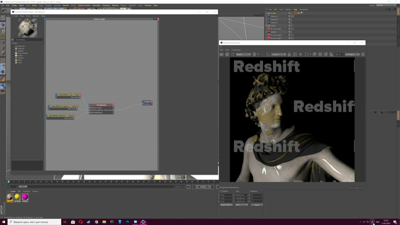Screen dimensions: 400x225
Task: Click the clapperboard render icon in RenderView
Action: click(x=222, y=54)
